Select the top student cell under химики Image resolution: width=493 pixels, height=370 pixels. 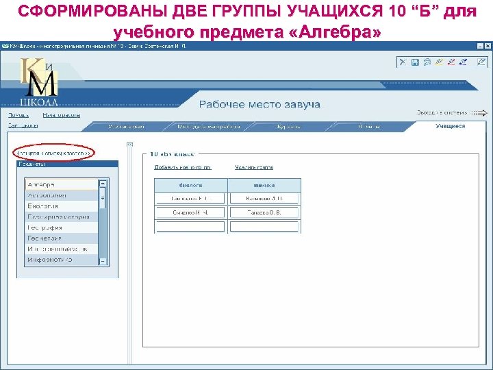click(x=264, y=199)
